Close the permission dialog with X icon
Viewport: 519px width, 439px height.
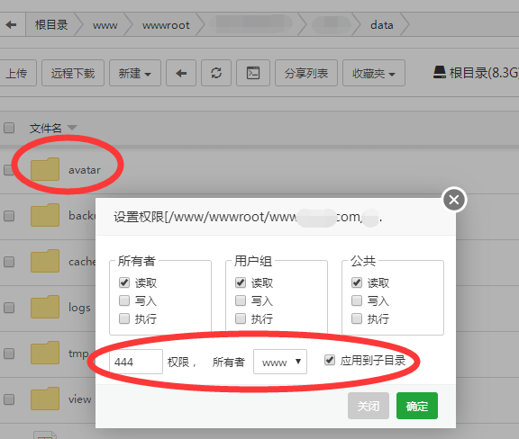(x=454, y=200)
